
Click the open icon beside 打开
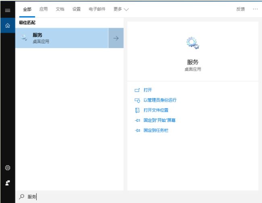coord(137,90)
